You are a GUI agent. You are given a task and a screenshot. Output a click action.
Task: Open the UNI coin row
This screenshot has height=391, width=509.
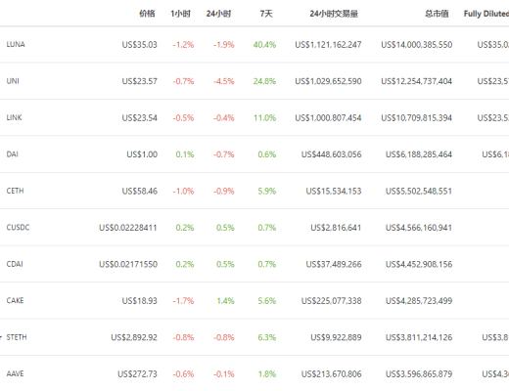point(254,81)
